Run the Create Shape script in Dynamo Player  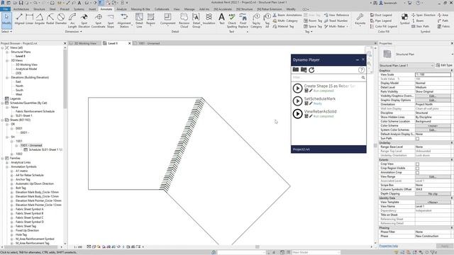[297, 88]
